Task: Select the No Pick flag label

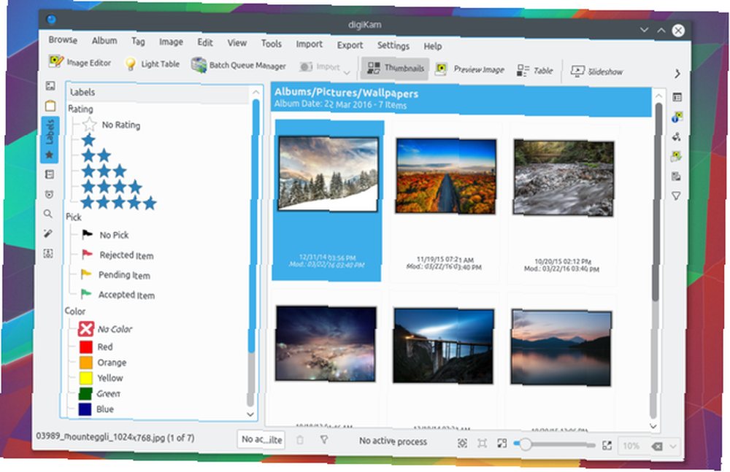Action: 105,235
